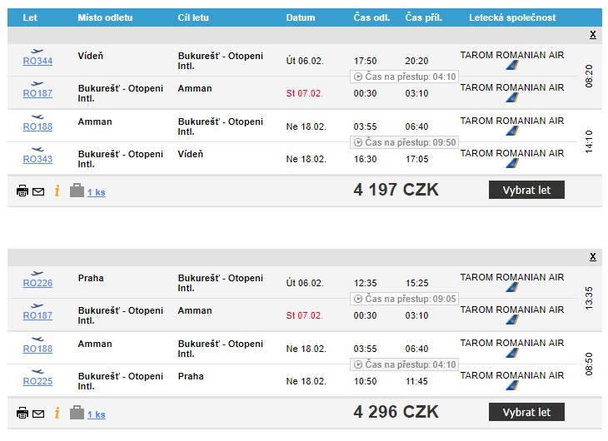Open flight RO225 details link
The image size is (608, 441).
37,381
